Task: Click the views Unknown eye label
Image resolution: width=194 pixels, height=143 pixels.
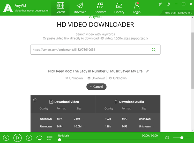Action: [x=74, y=78]
